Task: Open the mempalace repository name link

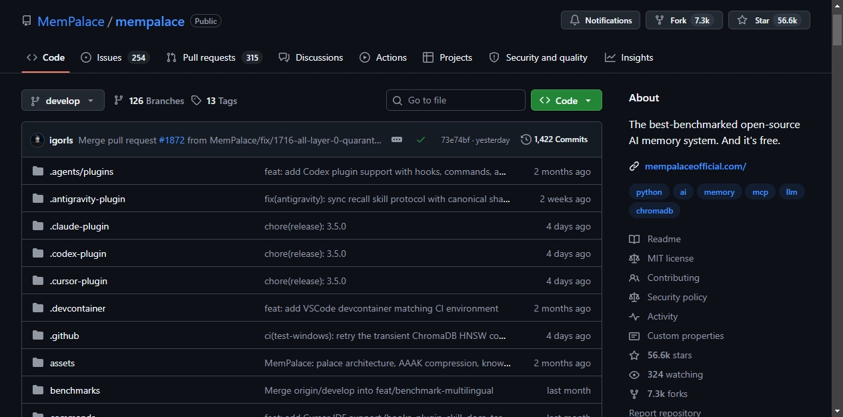Action: pos(150,21)
